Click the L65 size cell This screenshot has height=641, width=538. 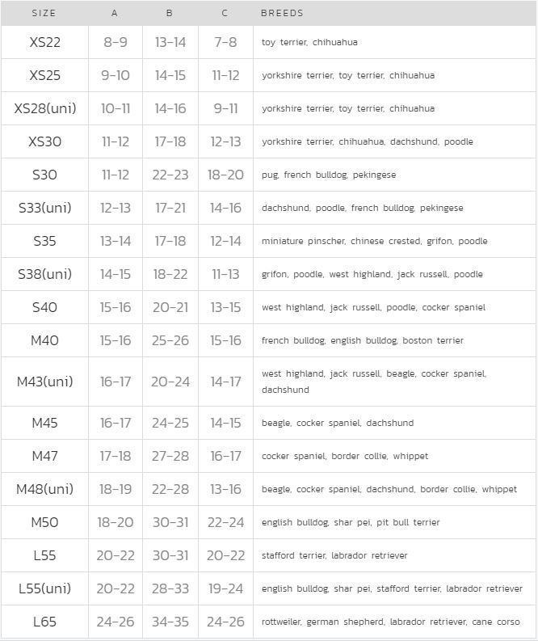(44, 622)
